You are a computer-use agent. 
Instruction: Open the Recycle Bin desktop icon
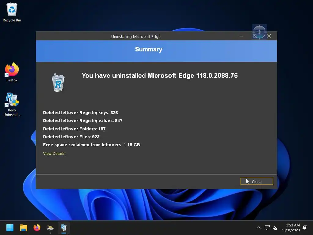pyautogui.click(x=12, y=12)
